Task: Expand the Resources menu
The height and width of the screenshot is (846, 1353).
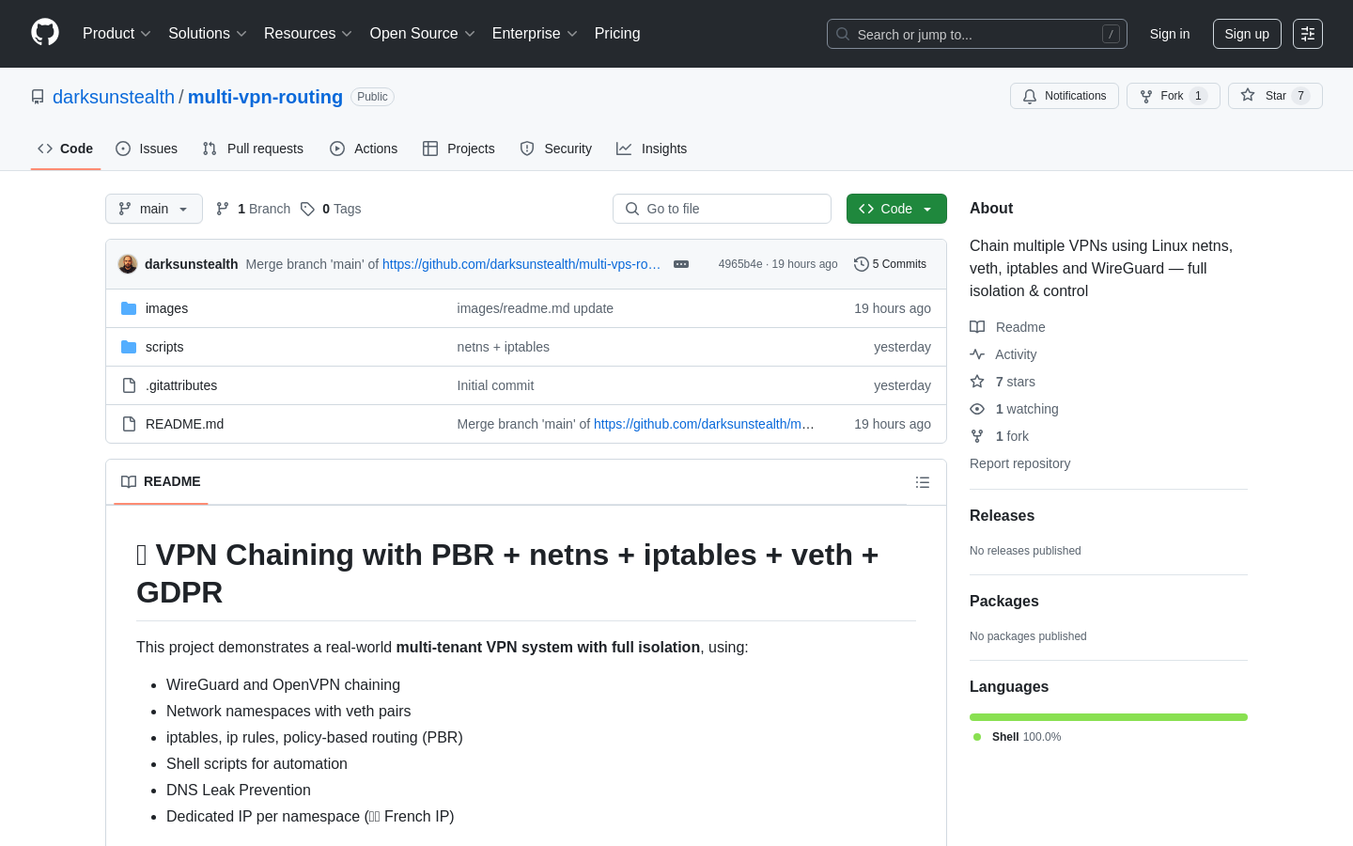Action: pos(308,34)
